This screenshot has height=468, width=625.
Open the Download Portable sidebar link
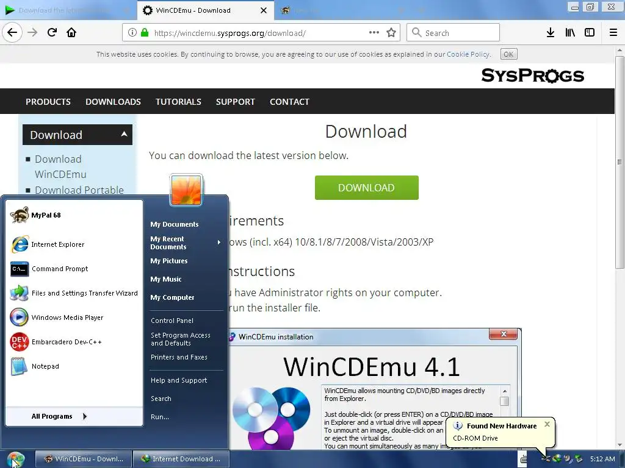click(x=79, y=190)
